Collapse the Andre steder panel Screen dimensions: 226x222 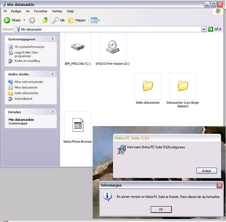(x=52, y=74)
